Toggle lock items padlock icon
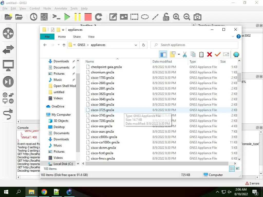This screenshot has width=263, height=197. pos(166,17)
